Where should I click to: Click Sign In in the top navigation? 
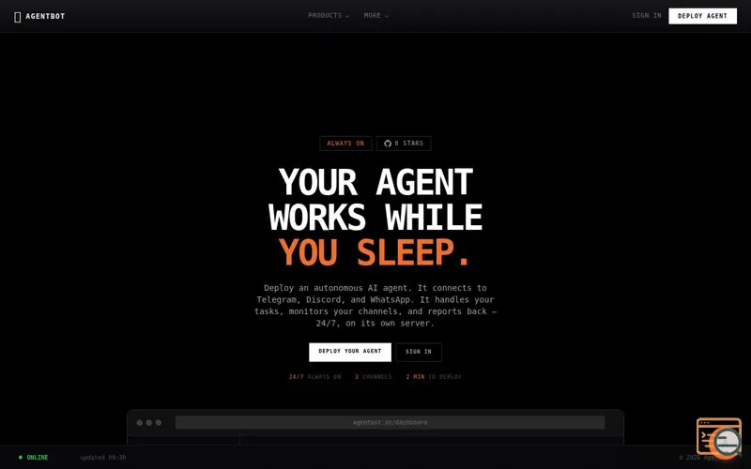[647, 16]
